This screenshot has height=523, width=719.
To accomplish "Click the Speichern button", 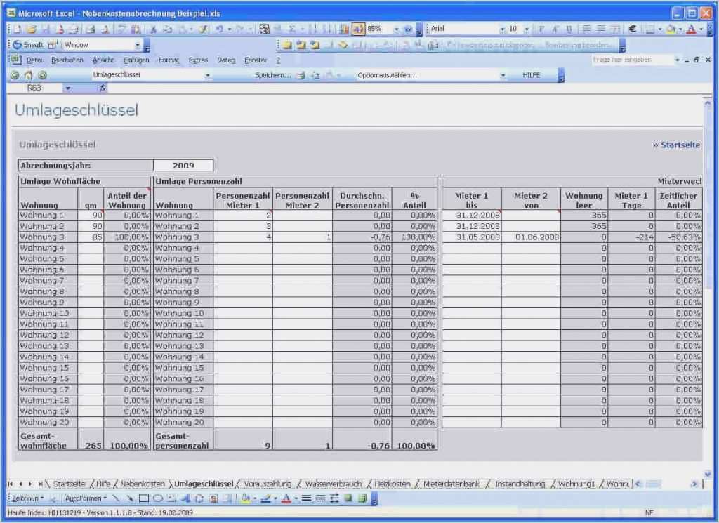I will [x=270, y=75].
